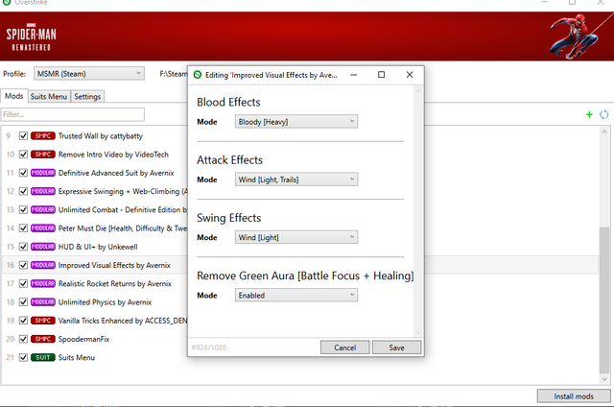614x407 pixels.
Task: Click the mod list vertical scrollbar thumb
Action: (604, 300)
